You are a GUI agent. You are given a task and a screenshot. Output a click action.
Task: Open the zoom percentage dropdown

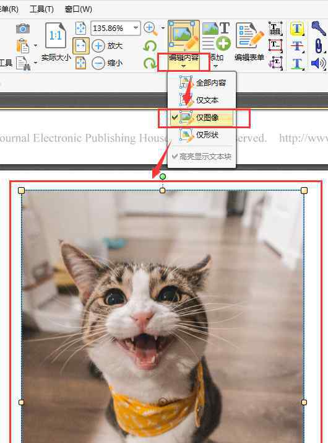coord(136,28)
